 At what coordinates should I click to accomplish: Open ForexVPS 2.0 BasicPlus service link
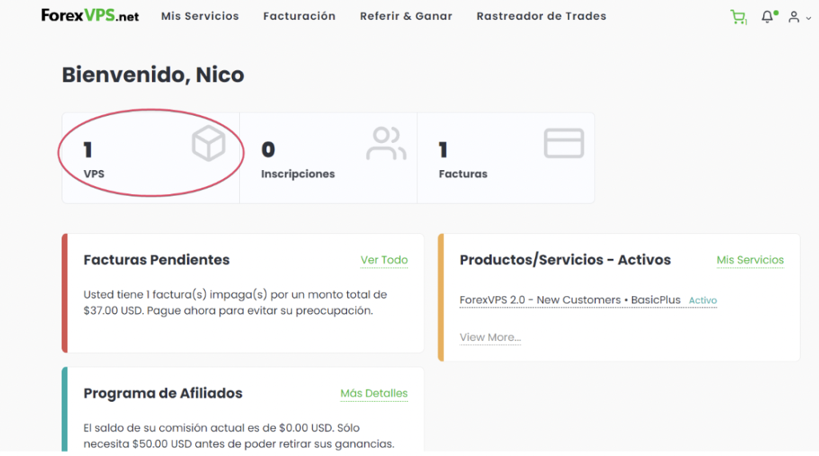point(569,300)
